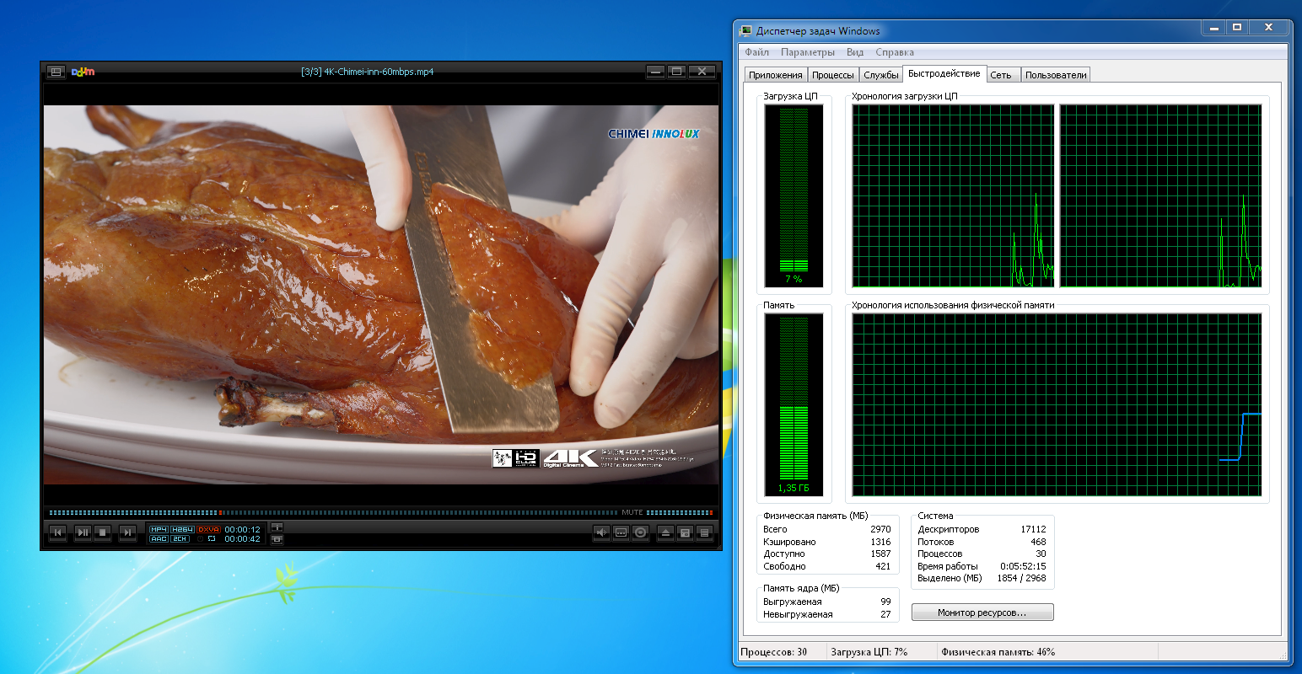Maximize the video player window
Screen dimensions: 1302x674
[676, 72]
